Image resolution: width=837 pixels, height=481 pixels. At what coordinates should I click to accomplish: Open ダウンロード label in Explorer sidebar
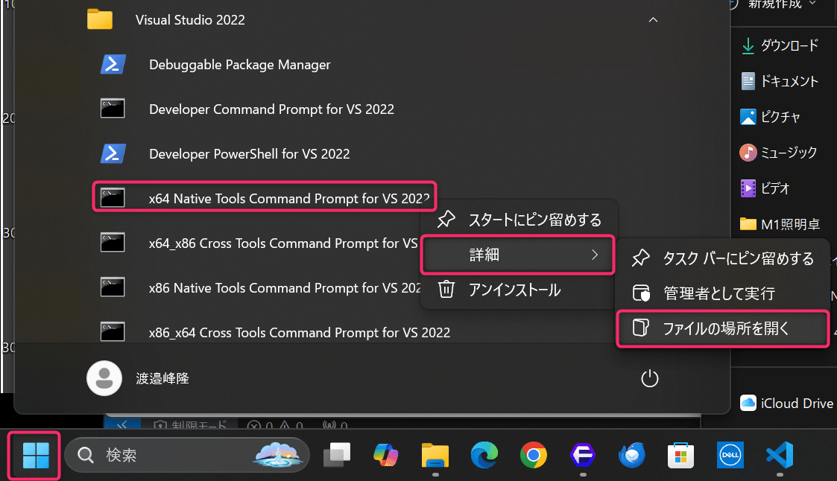789,46
